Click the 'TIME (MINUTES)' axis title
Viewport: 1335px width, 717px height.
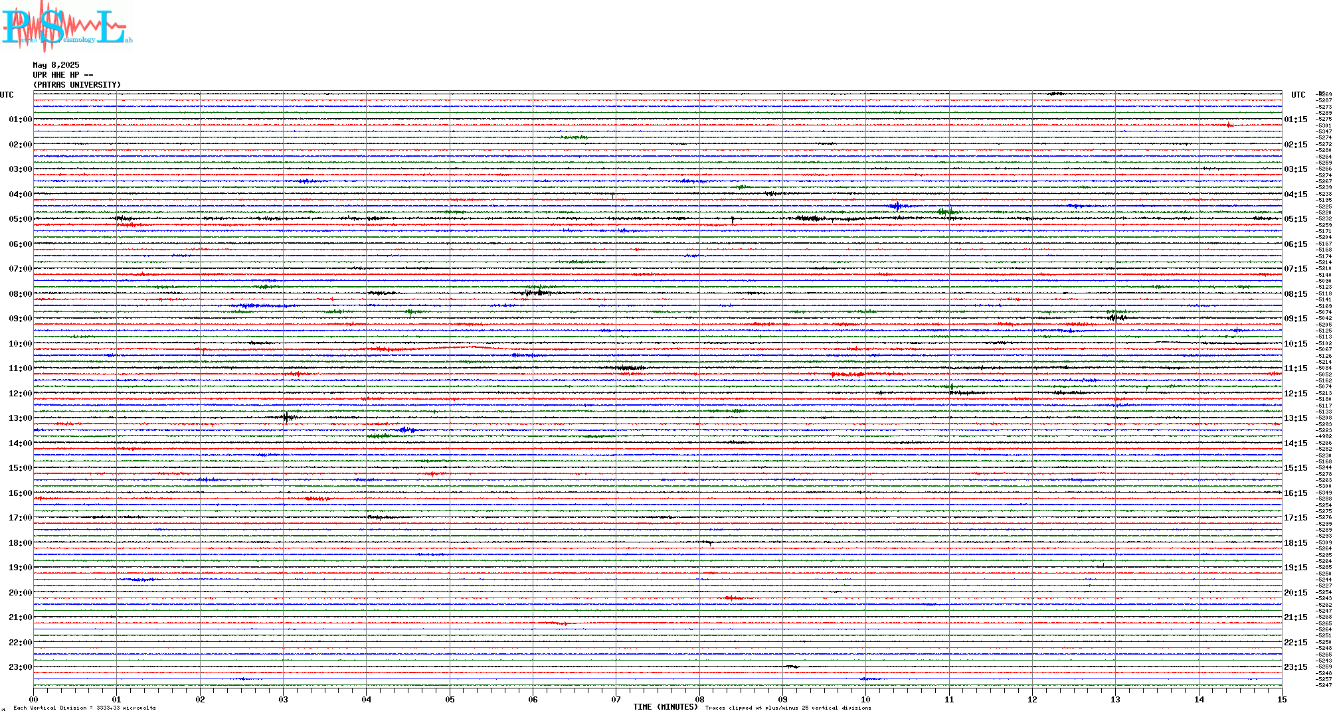(666, 707)
